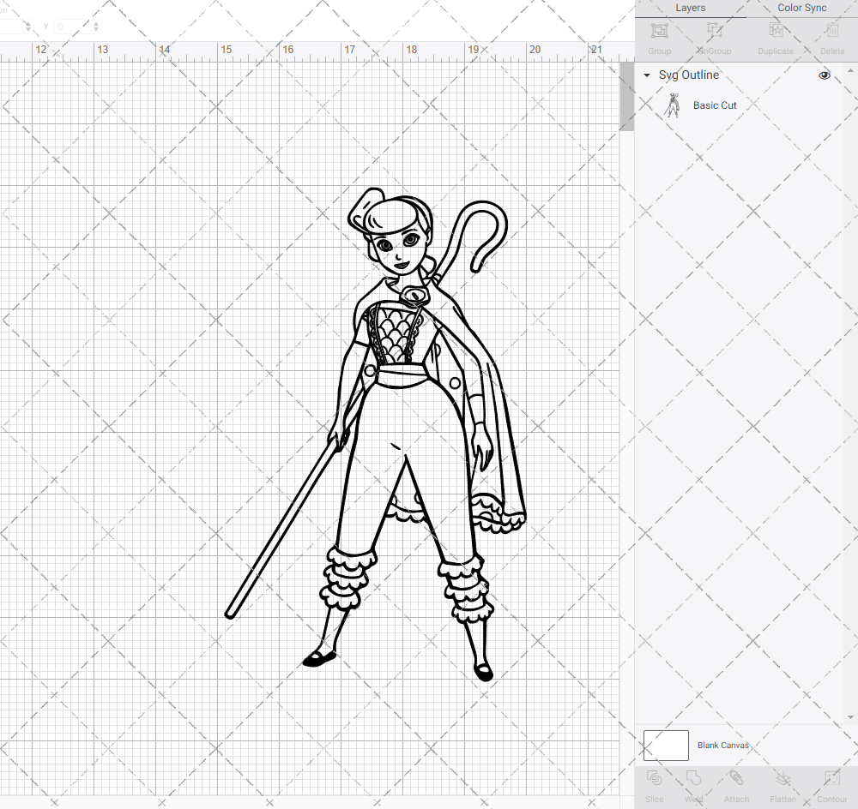The width and height of the screenshot is (858, 809).
Task: Collapse the Svg Outline layer group
Action: pyautogui.click(x=646, y=75)
